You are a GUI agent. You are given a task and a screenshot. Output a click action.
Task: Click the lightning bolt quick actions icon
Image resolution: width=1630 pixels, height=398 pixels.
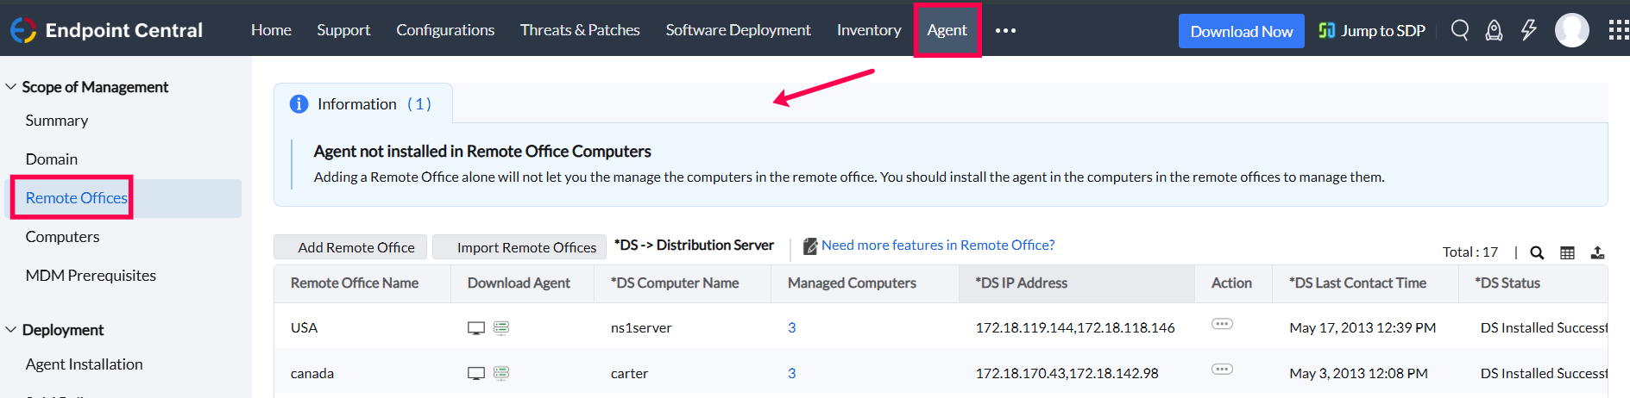(1528, 30)
